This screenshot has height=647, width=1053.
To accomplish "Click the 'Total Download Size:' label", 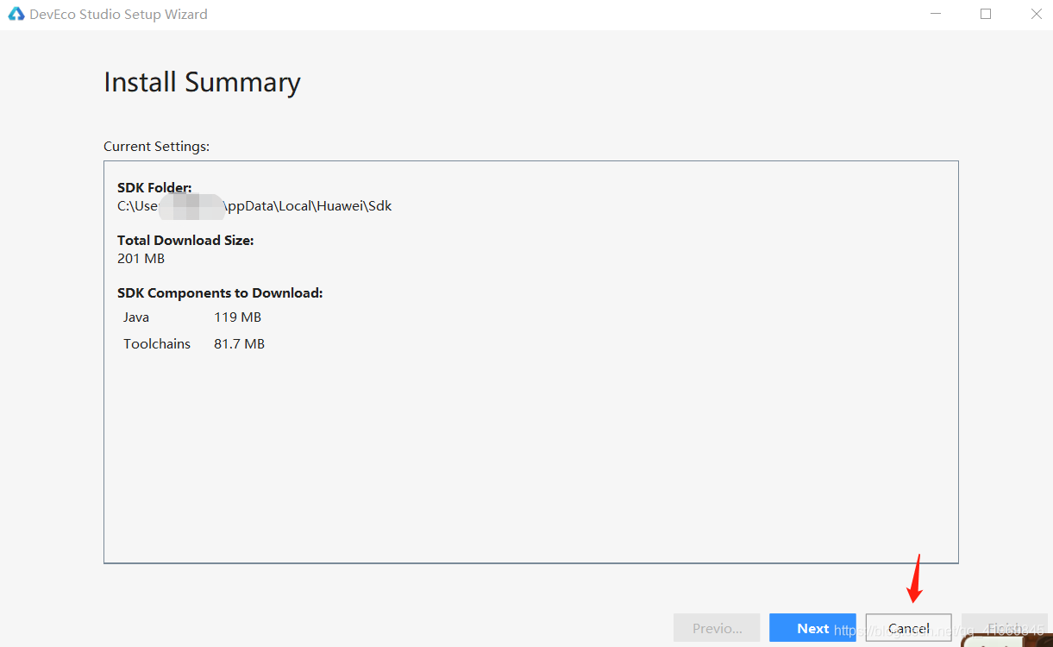I will point(185,241).
